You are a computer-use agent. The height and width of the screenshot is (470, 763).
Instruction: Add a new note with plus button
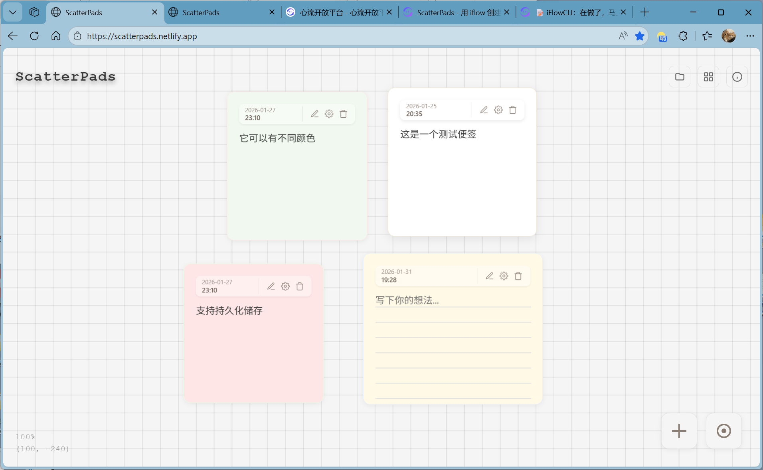[679, 431]
